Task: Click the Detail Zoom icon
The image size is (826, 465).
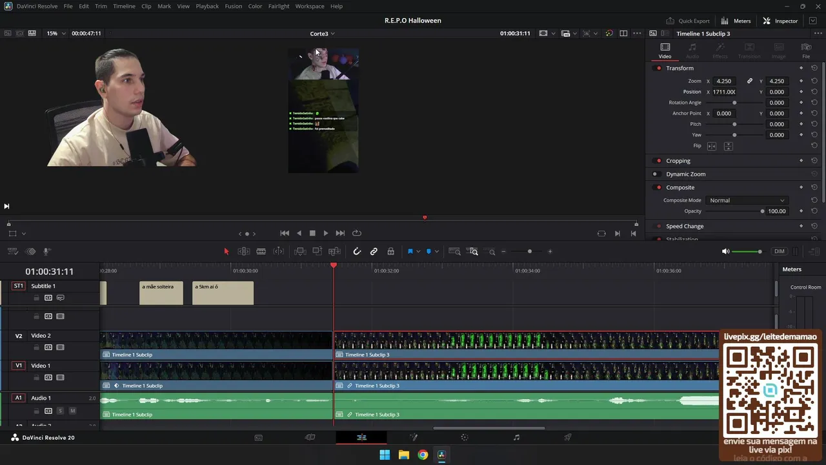Action: coord(474,251)
